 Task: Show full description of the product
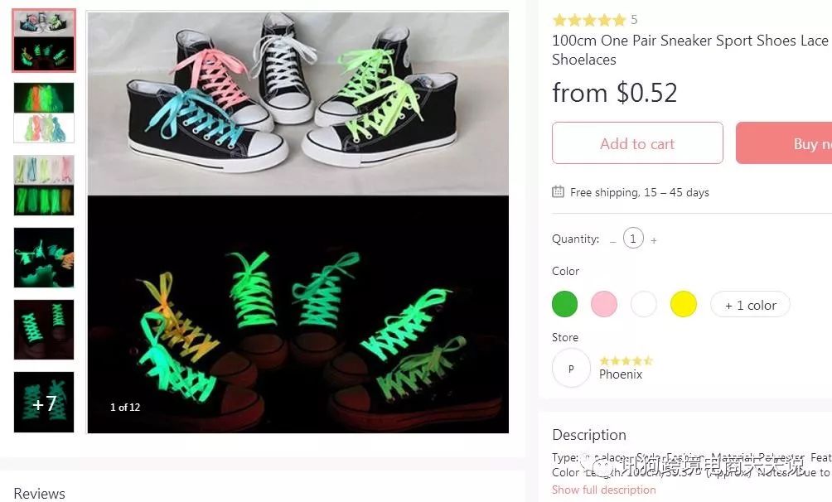(x=603, y=490)
